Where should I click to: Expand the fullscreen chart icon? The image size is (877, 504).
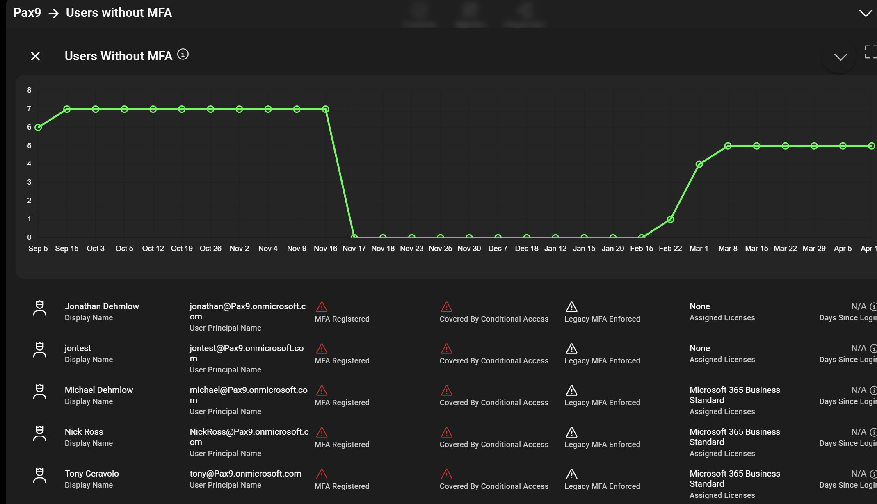pos(870,52)
